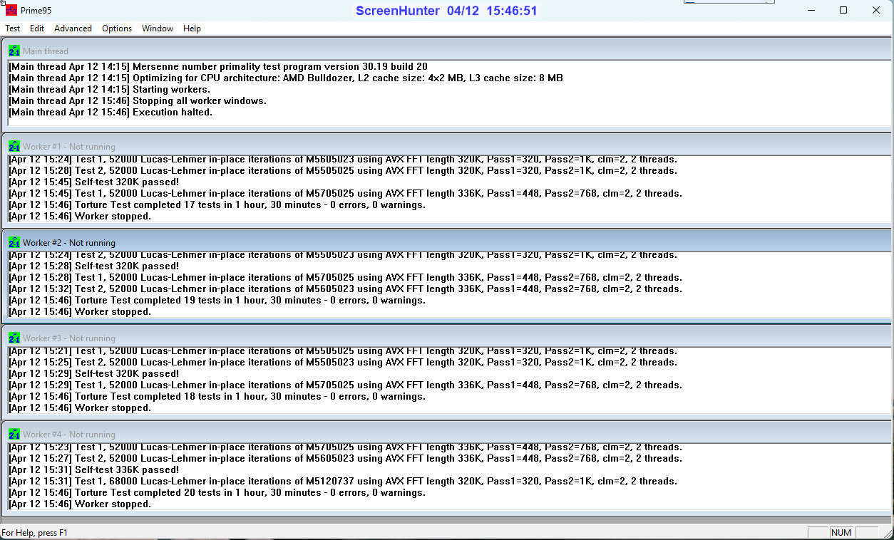Image resolution: width=894 pixels, height=540 pixels.
Task: Click the Worker #1 window icon
Action: coord(14,147)
